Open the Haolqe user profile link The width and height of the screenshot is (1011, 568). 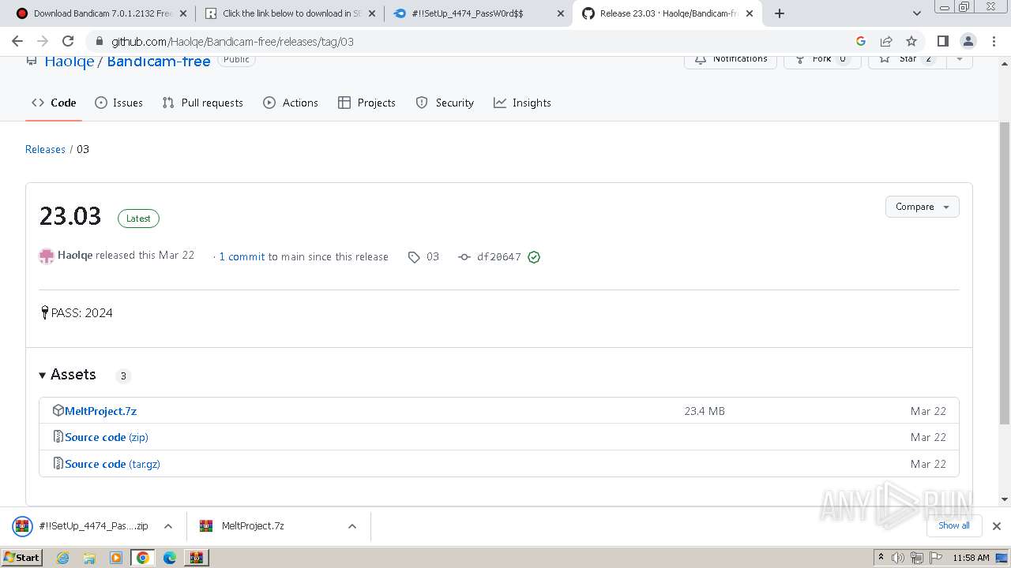pos(69,62)
